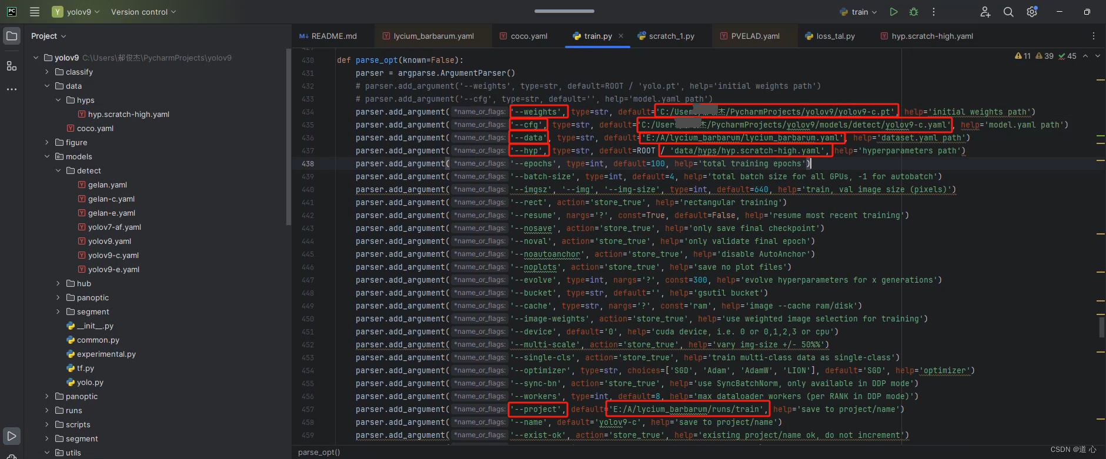Expand the runs folder

[x=47, y=410]
